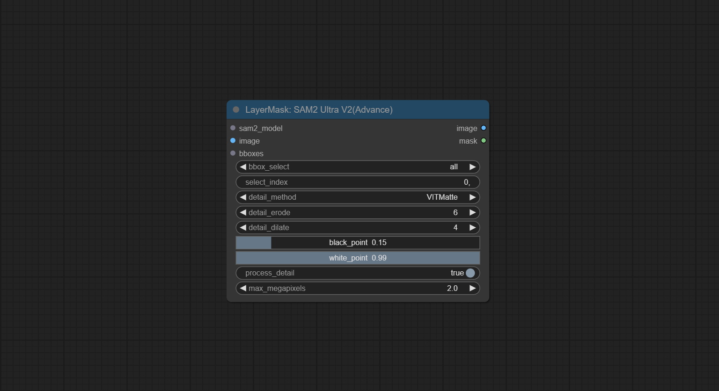Screen dimensions: 719x391
Task: Increase detail_dilate value with right arrow
Action: click(472, 228)
